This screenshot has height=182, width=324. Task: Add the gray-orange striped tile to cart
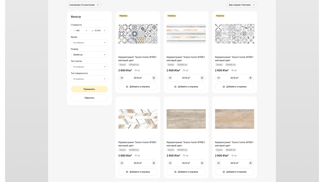coord(186,86)
